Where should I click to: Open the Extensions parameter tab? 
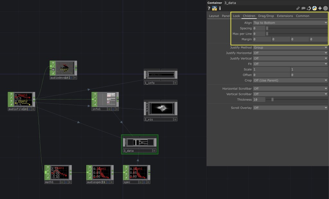coord(285,16)
